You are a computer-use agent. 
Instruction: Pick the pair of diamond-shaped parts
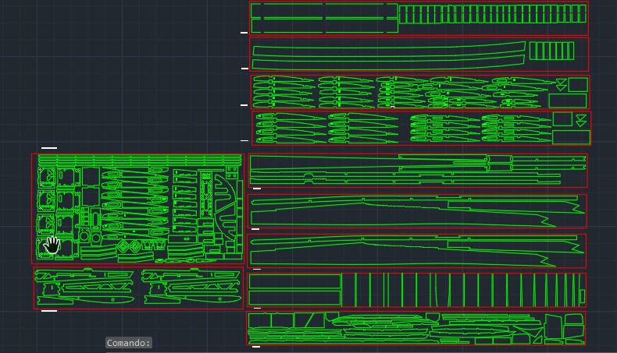[x=129, y=248]
